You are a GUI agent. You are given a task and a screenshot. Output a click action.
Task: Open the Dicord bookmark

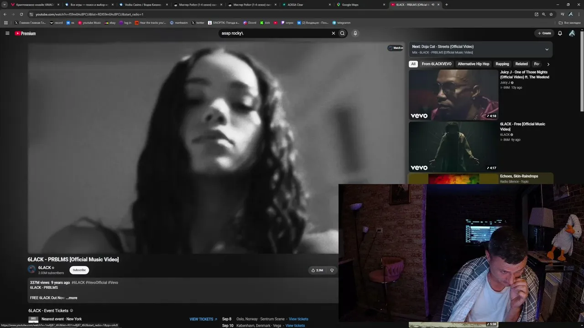(x=250, y=23)
